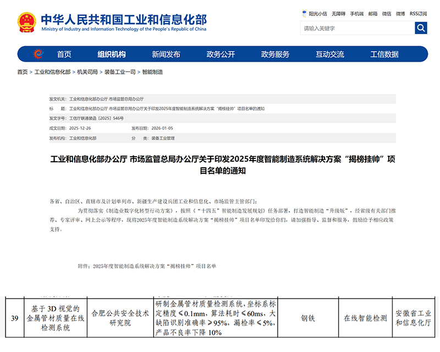Click the 邮箱 link at top
This screenshot has height=352, width=440.
(373, 13)
